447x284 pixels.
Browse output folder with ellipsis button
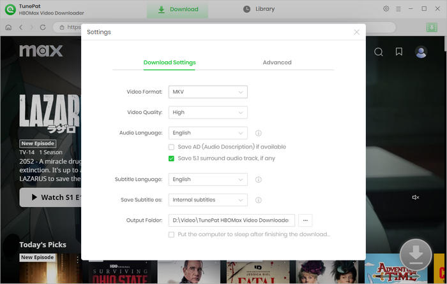pos(305,220)
